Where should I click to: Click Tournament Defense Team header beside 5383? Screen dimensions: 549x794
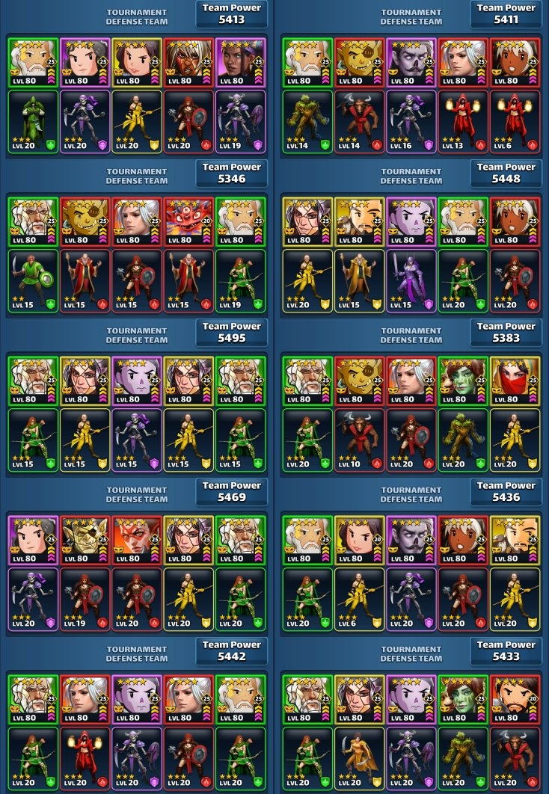pos(411,335)
